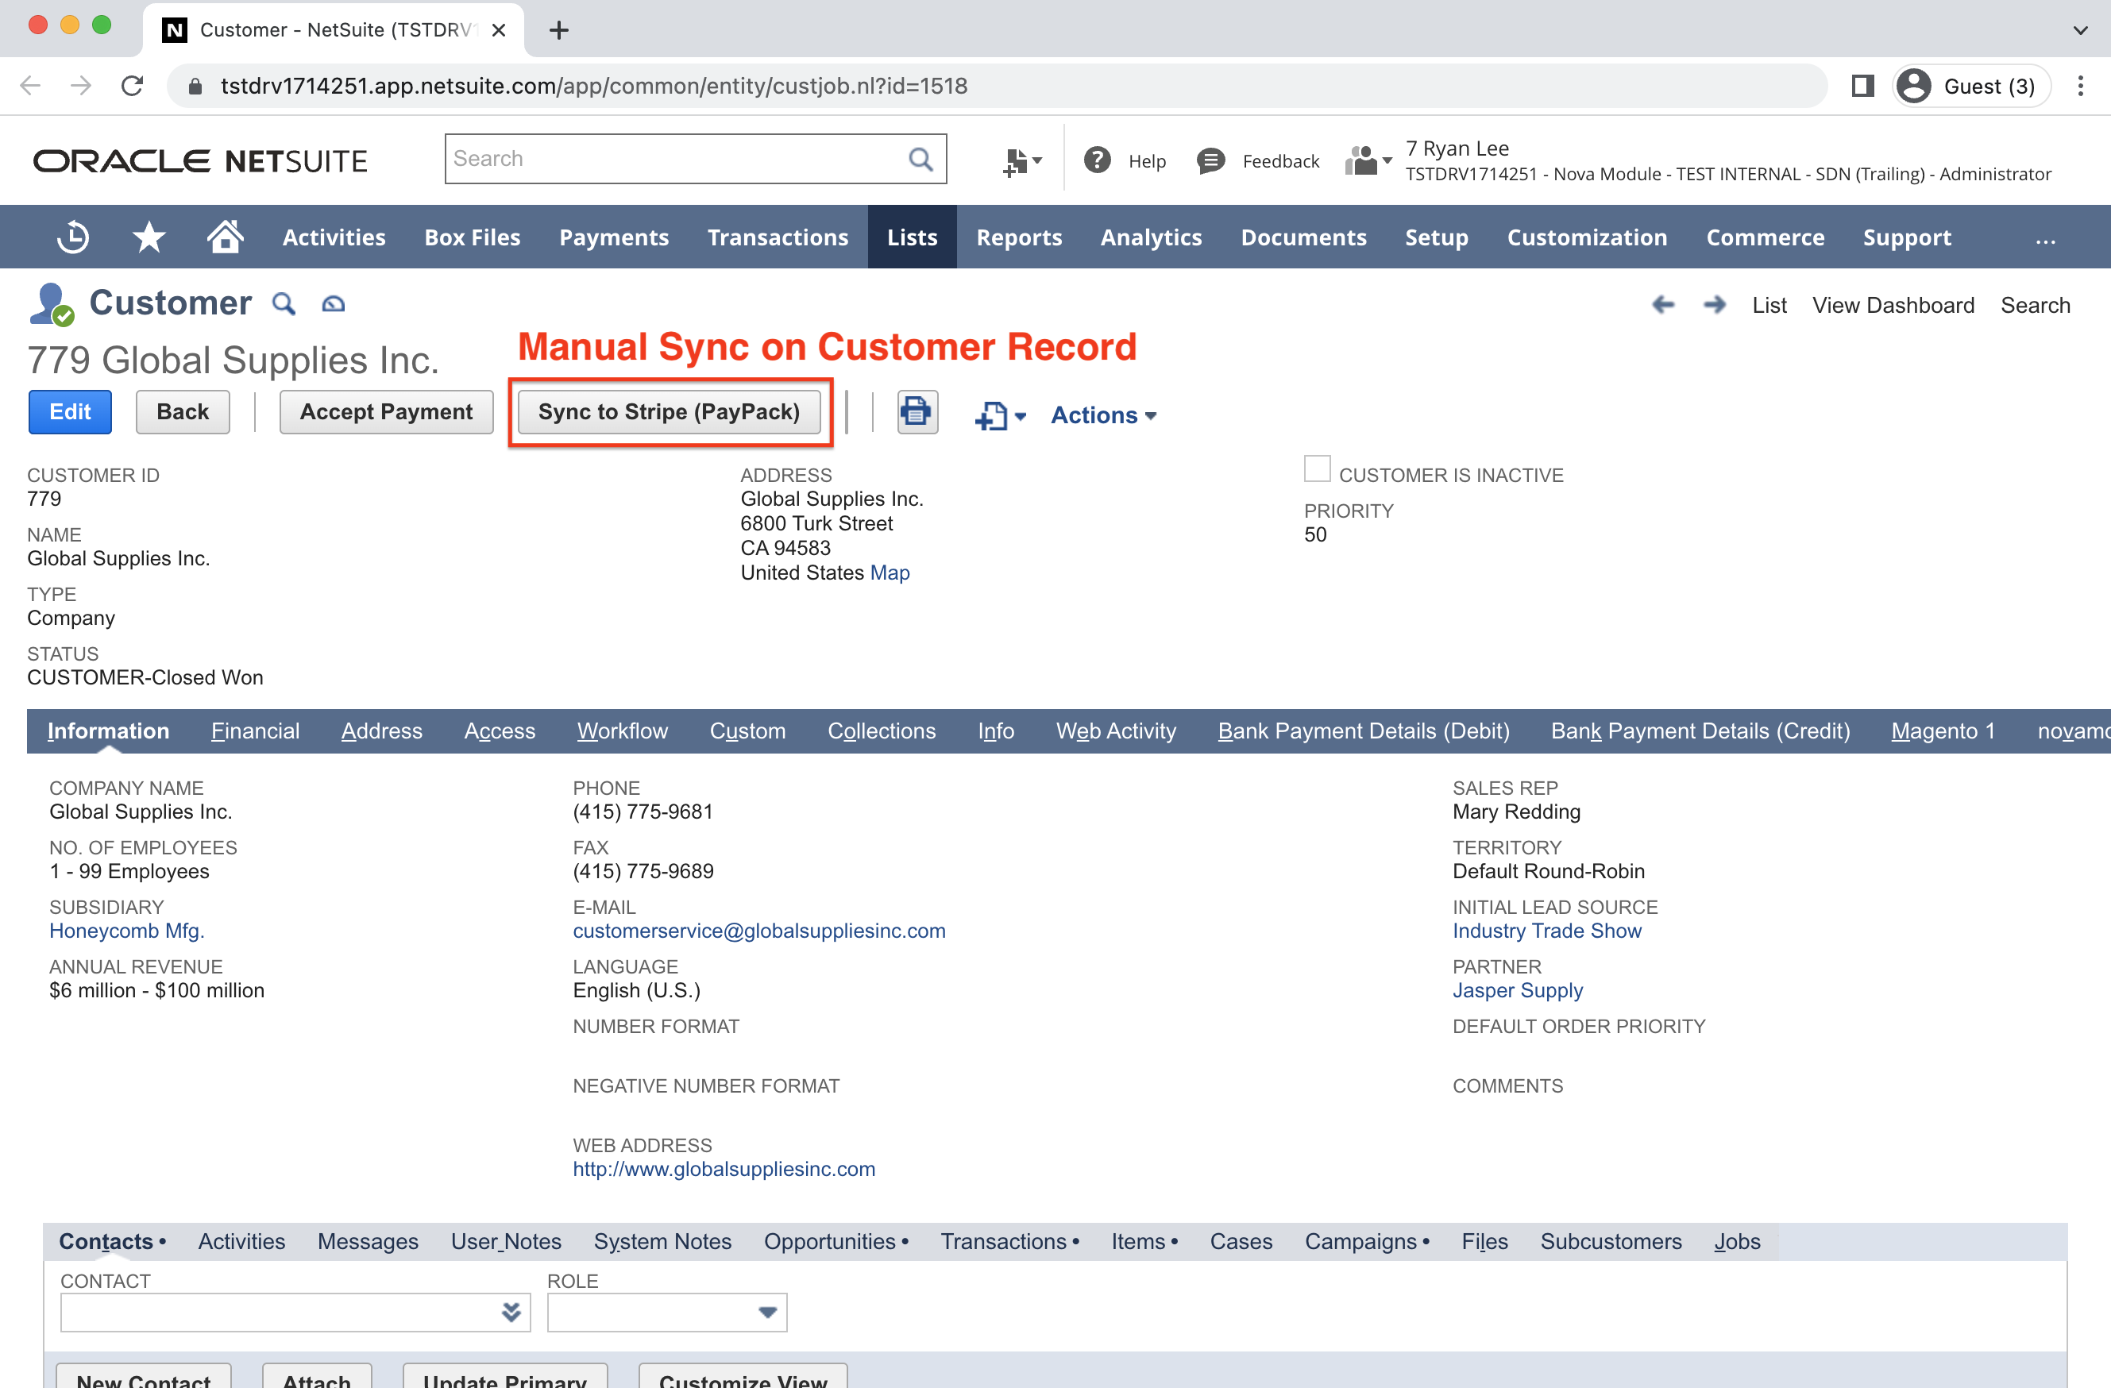Open the Transactions navigation menu
The height and width of the screenshot is (1388, 2111).
click(778, 237)
